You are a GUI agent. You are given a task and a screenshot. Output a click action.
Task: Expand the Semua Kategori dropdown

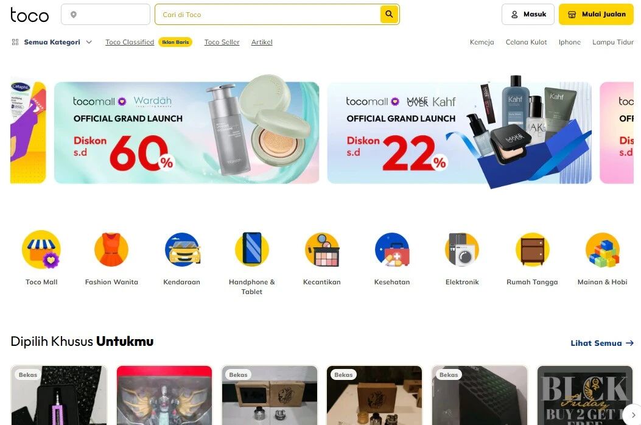coord(52,42)
